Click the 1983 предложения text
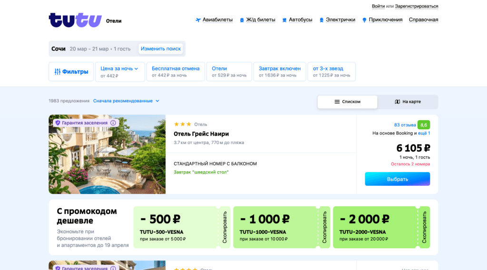Screen dimensions: 487x270 69,101
